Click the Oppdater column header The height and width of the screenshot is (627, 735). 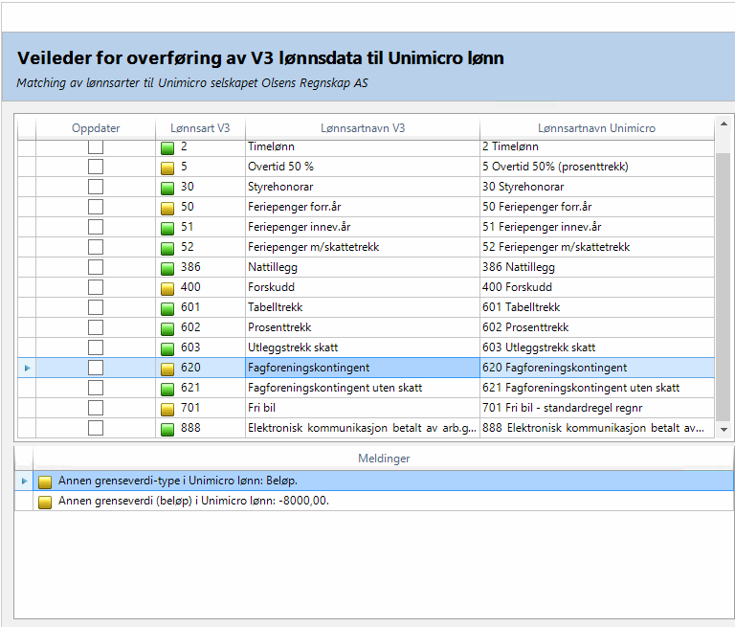pos(96,127)
